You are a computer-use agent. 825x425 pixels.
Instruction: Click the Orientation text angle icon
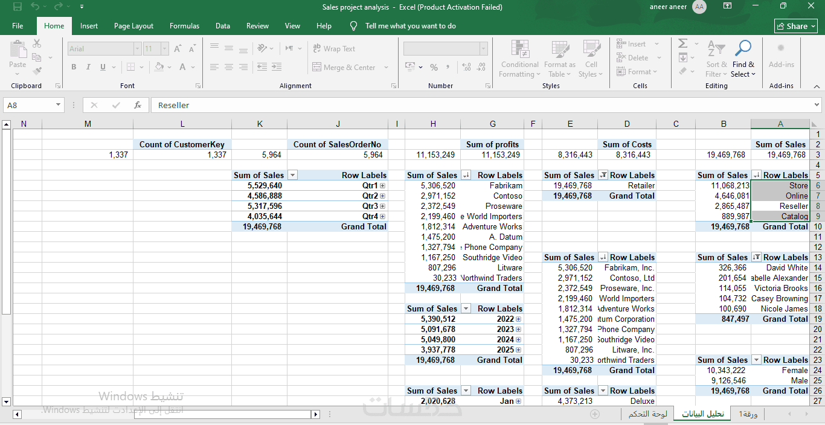[262, 48]
